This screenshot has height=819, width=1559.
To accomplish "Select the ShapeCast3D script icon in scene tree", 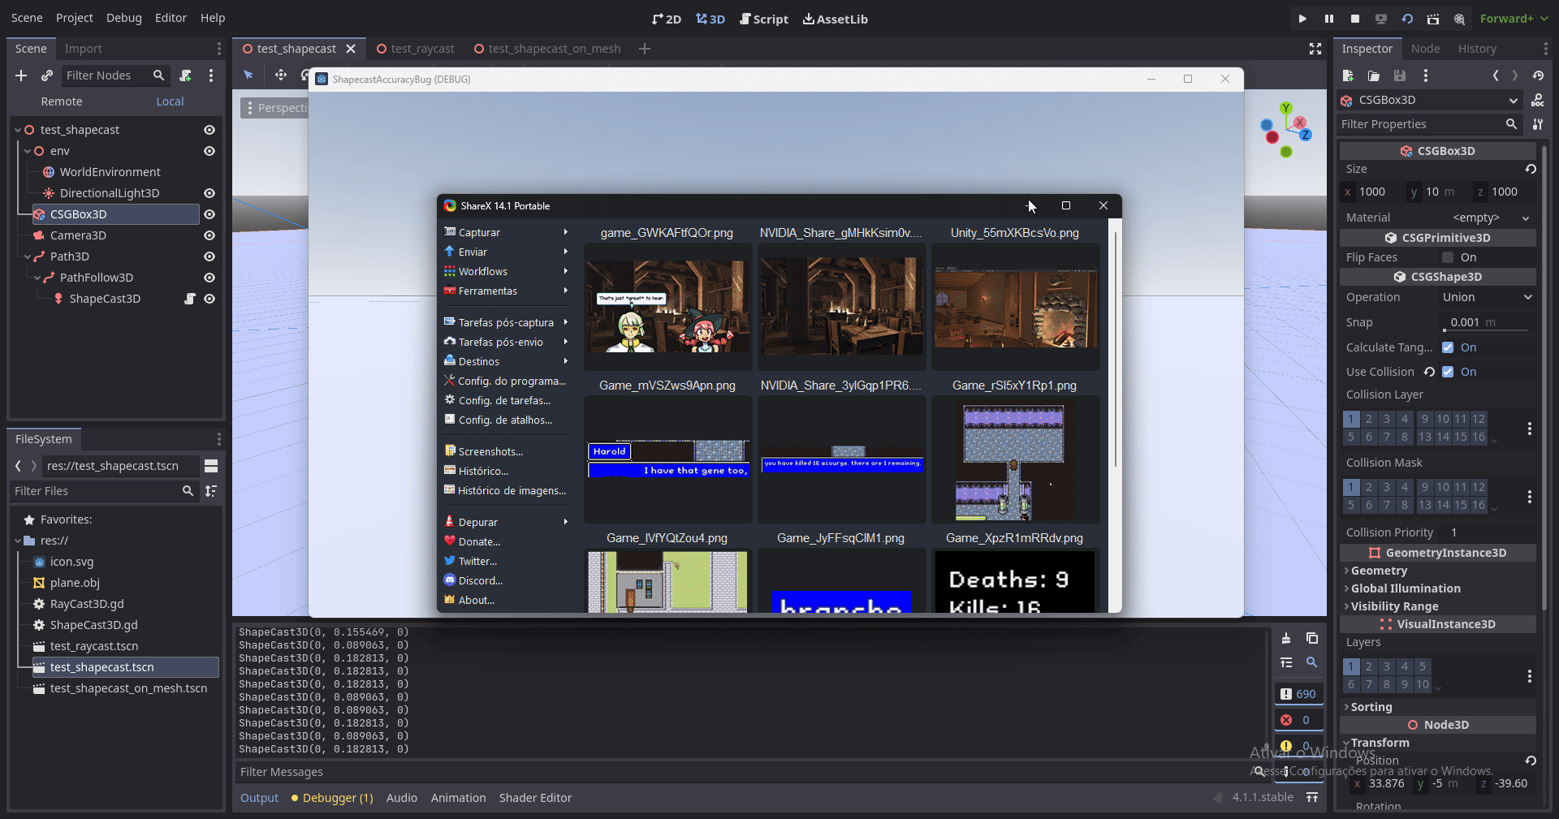I will tap(189, 299).
